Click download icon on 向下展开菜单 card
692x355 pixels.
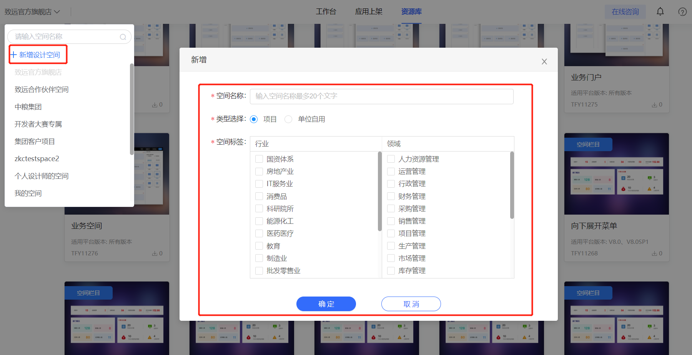(x=654, y=253)
